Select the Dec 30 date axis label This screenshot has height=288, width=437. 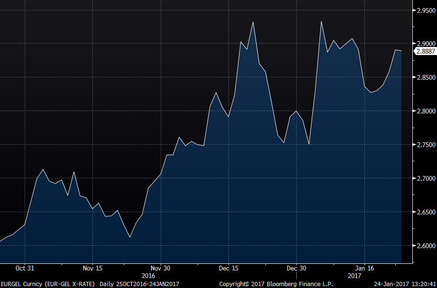[296, 268]
